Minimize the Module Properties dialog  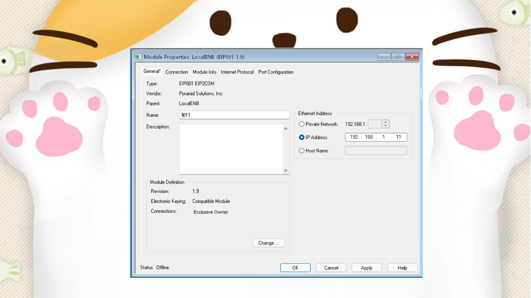(384, 57)
